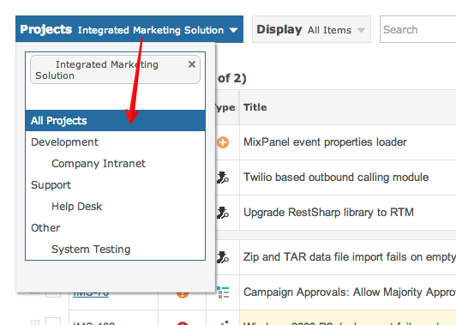
Task: Click the type icon beside Twilio module
Action: [x=223, y=178]
